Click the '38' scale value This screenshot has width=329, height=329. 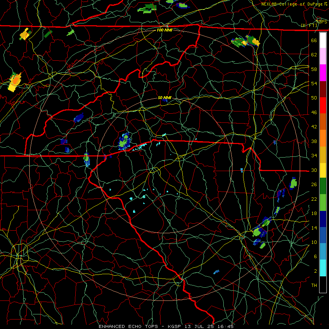(314, 141)
